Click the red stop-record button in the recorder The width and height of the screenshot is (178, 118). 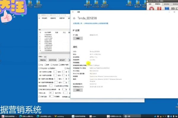pyautogui.click(x=151, y=8)
